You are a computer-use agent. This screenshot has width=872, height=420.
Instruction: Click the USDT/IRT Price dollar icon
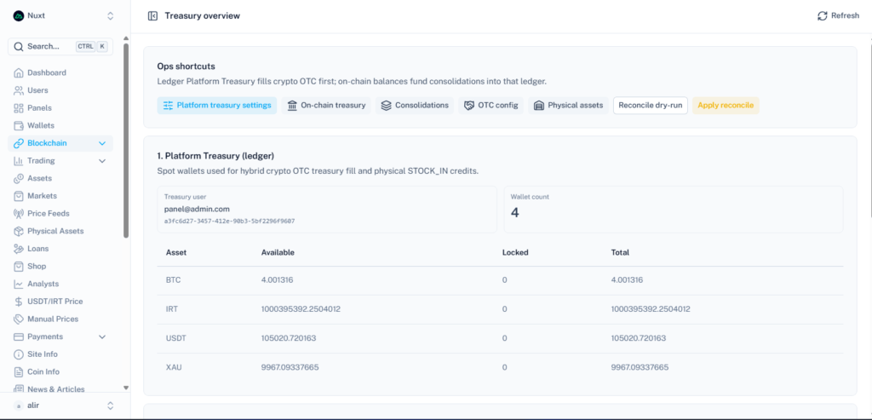coord(19,302)
